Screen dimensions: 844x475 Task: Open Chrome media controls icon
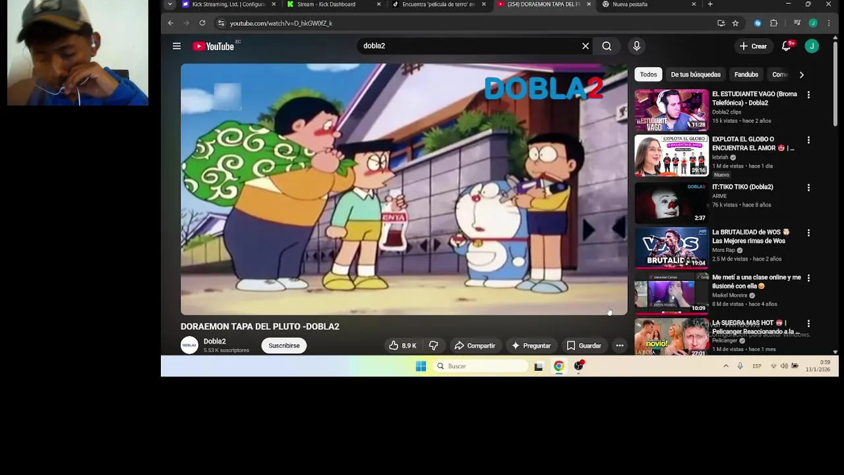[x=797, y=23]
